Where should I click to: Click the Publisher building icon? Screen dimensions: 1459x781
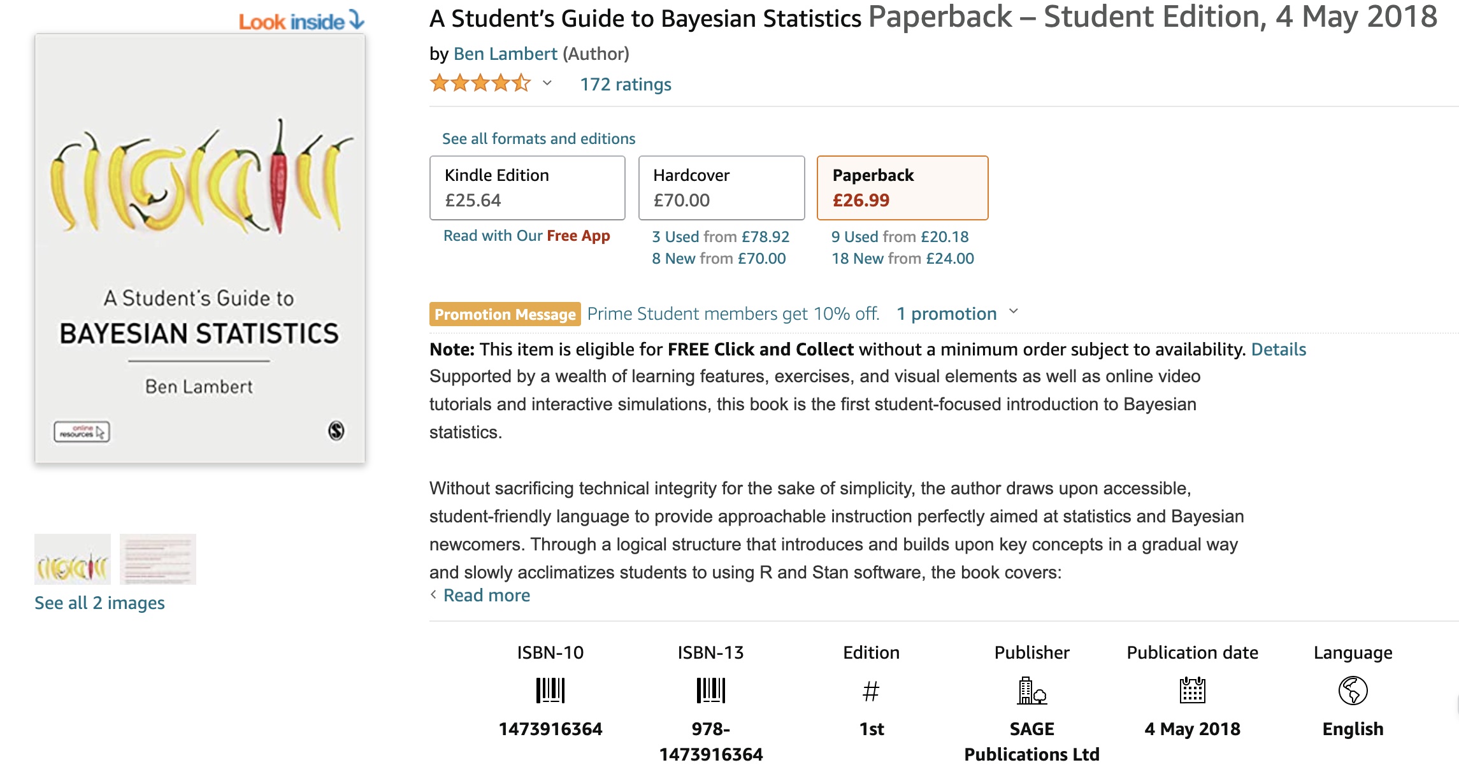tap(1032, 691)
